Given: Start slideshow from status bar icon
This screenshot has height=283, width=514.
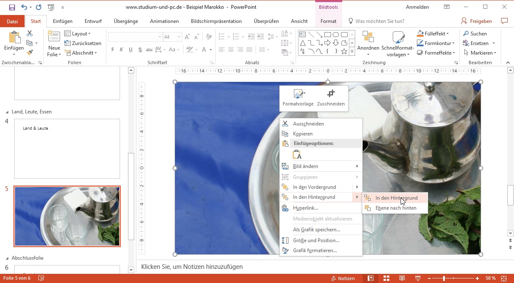Looking at the screenshot, I should coord(418,278).
